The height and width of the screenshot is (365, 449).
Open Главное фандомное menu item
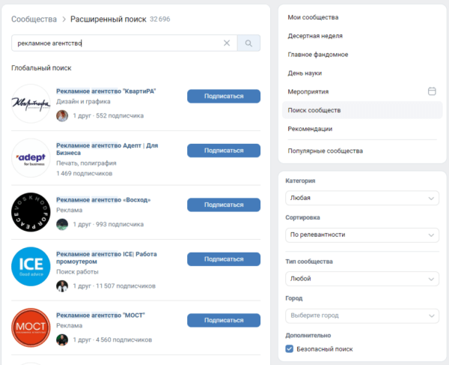click(318, 55)
